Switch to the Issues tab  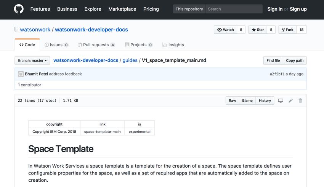(x=56, y=45)
